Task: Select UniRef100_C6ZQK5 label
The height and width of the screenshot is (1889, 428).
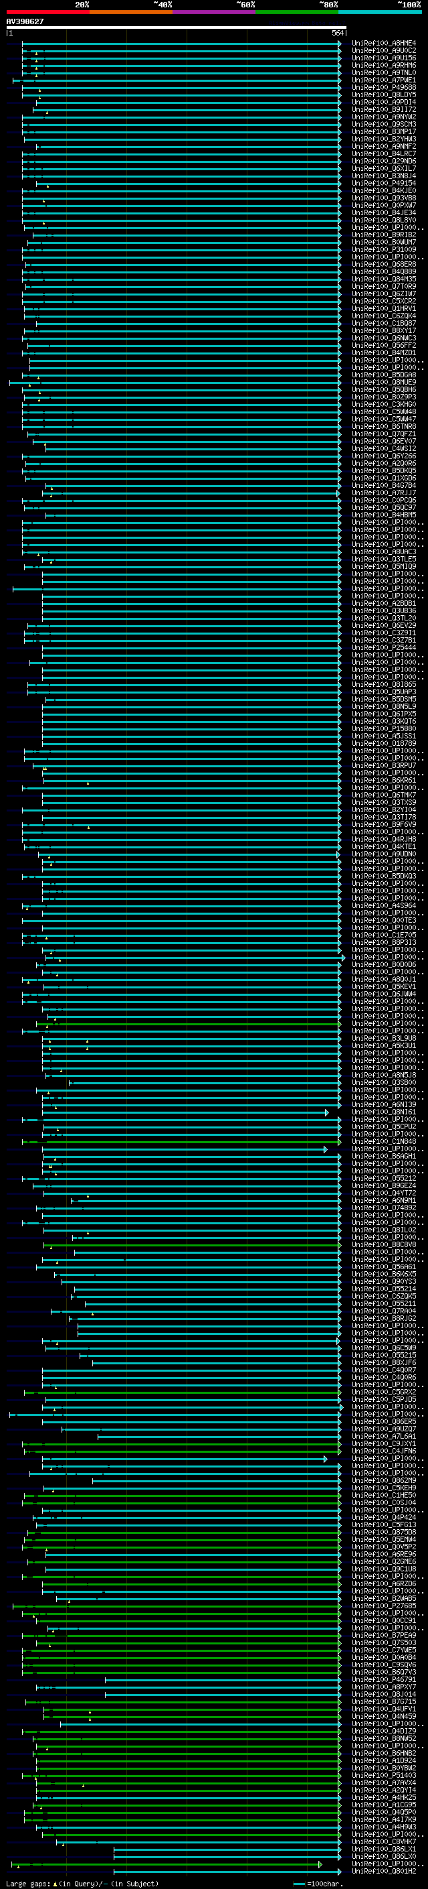Action: coord(384,1296)
